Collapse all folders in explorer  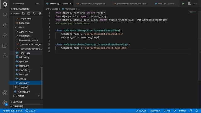[40, 13]
